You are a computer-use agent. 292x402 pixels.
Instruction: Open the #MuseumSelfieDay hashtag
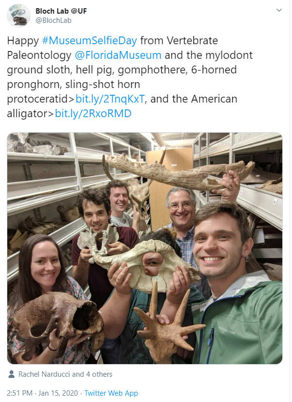(89, 40)
